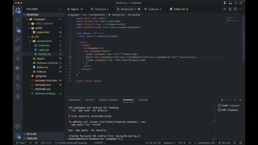
Task: Open the Explorer view in activity bar
Action: click(18, 10)
